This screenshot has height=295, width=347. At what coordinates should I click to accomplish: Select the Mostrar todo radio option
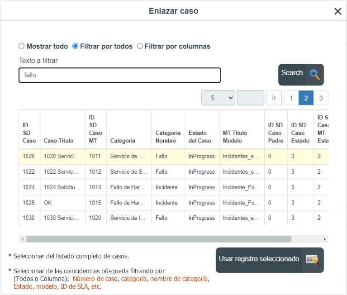21,46
